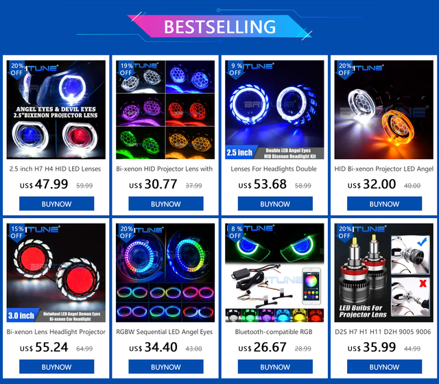Click the 9% OFF badge on Double LED Angel Eyes
This screenshot has height=384, width=439.
[235, 69]
